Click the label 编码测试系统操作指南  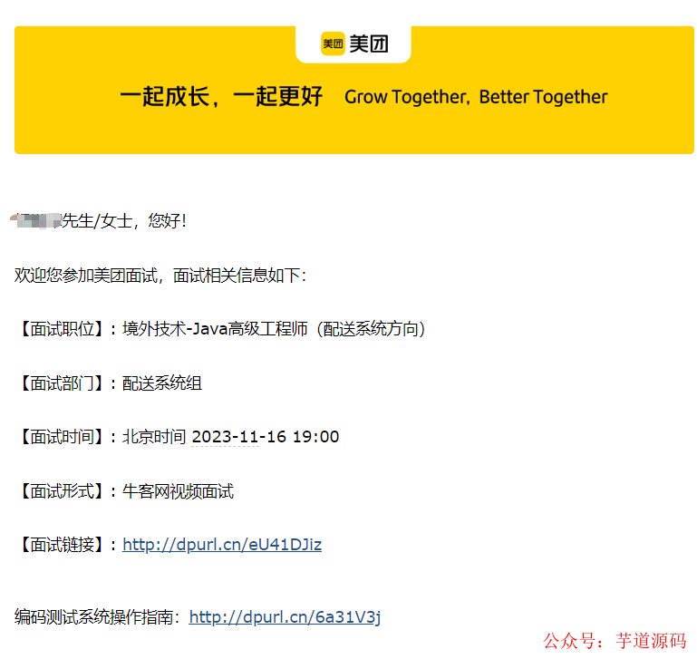pos(93,616)
